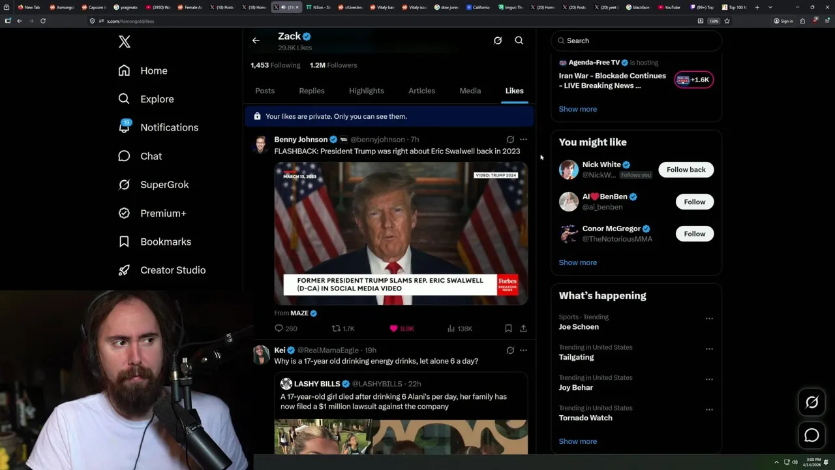Go back with the profile back arrow
This screenshot has width=835, height=470.
point(256,40)
